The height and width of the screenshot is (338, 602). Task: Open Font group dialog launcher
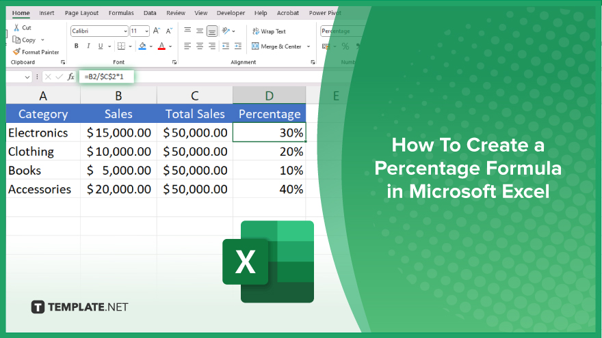point(174,62)
